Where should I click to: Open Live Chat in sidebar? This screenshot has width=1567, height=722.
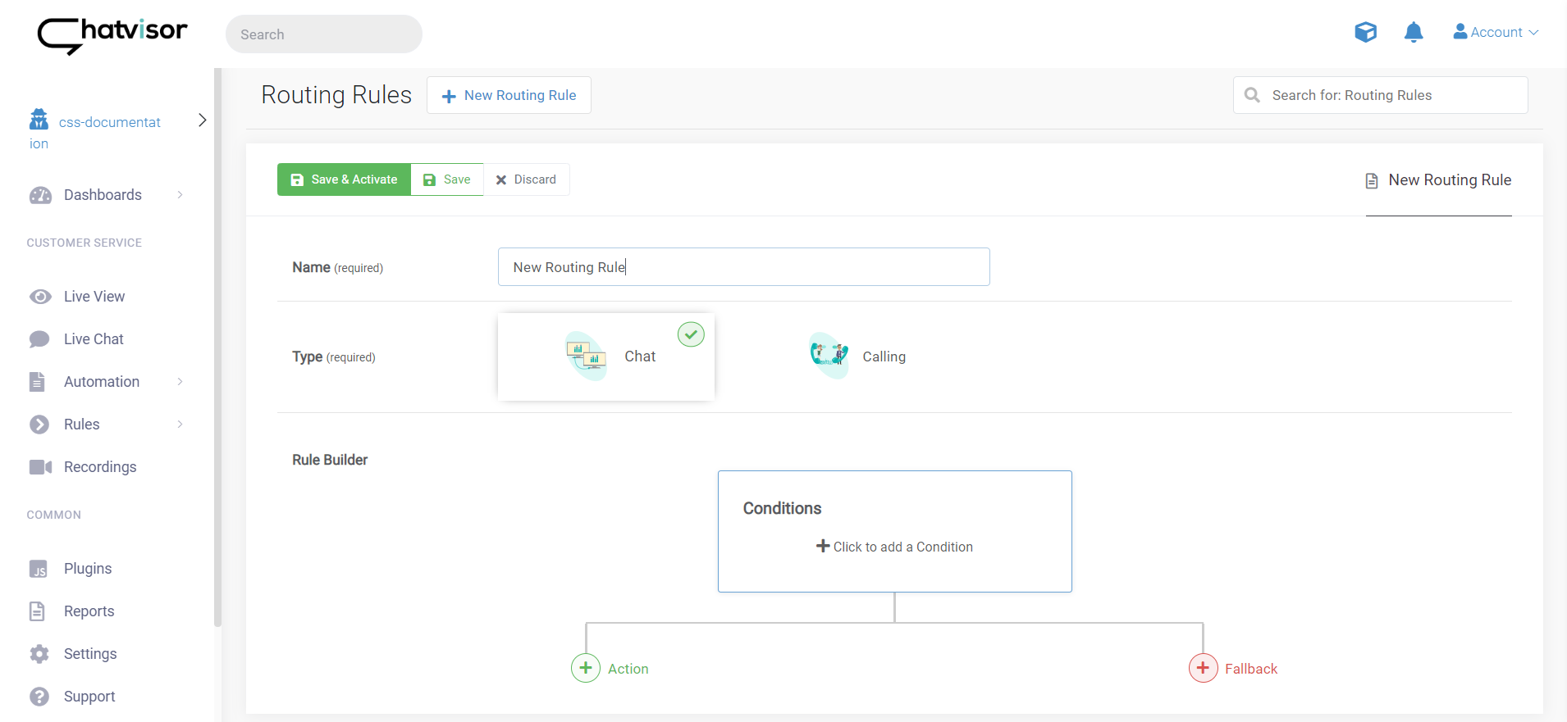[94, 339]
